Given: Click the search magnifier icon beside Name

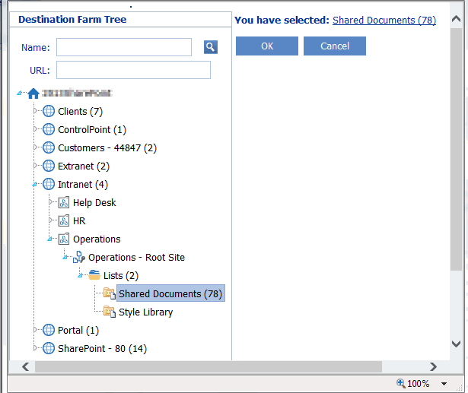Looking at the screenshot, I should click(x=211, y=47).
